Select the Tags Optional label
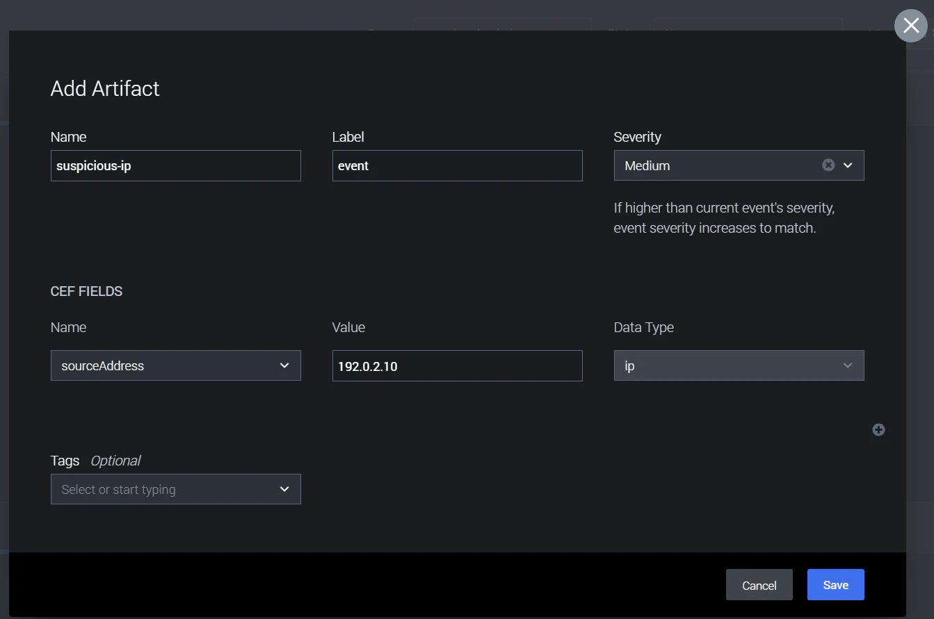The image size is (934, 619). coord(95,461)
